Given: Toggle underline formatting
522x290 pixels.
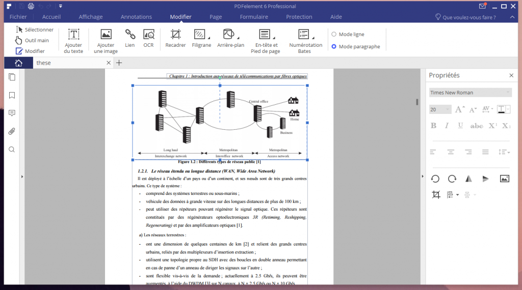Looking at the screenshot, I should tap(460, 126).
